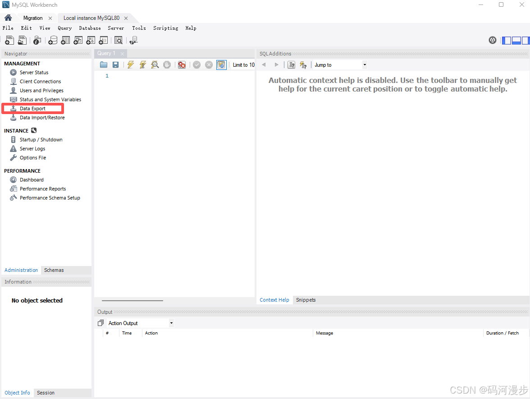The image size is (530, 399).
Task: Open Users and Privileges
Action: pyautogui.click(x=41, y=90)
